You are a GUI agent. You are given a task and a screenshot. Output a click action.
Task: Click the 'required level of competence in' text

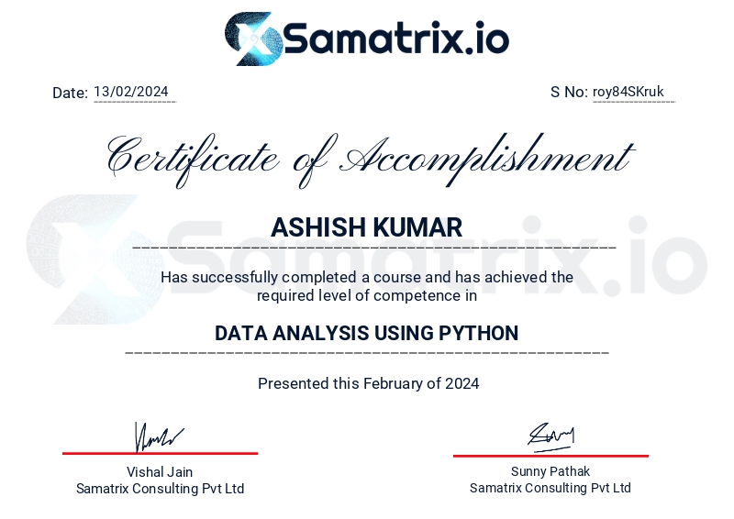point(367,295)
